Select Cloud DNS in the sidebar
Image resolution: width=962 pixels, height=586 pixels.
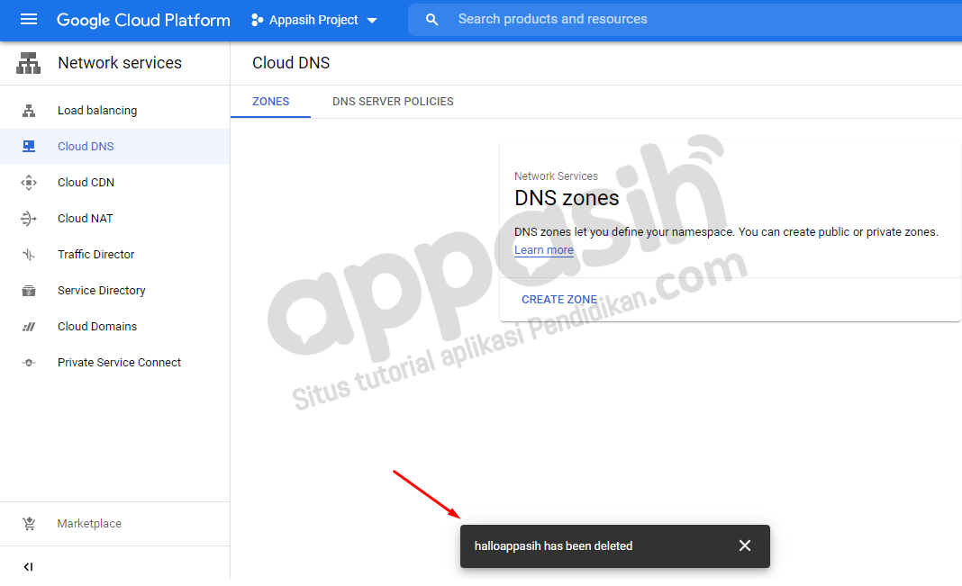[114, 147]
